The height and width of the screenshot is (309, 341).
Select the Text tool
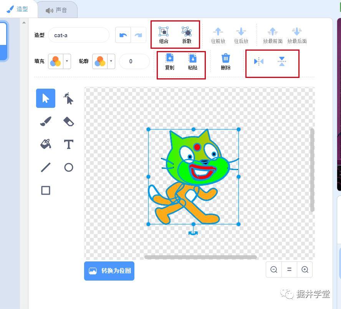[x=68, y=144]
